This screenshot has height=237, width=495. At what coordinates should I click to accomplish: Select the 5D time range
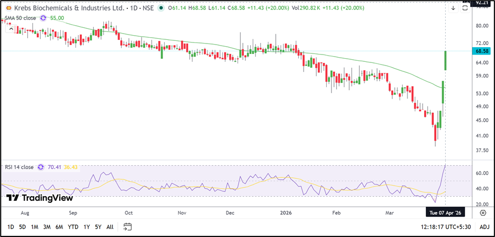pos(22,227)
